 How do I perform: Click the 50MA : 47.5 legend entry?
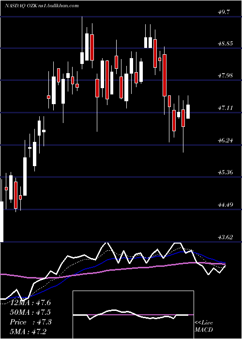(x=30, y=312)
